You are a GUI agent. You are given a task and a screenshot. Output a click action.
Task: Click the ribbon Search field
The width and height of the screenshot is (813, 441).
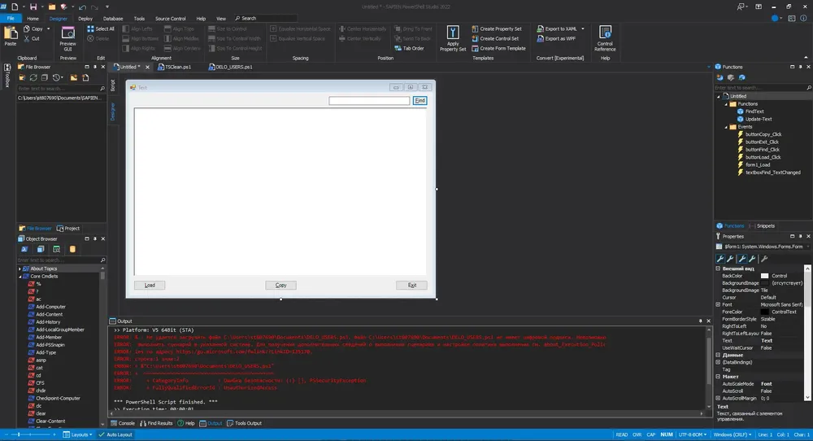coord(266,19)
